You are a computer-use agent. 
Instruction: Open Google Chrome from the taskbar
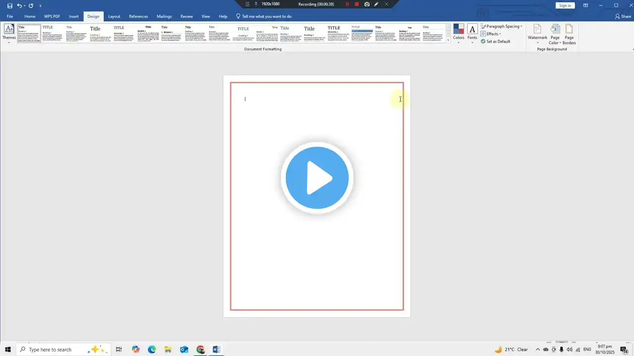[200, 350]
